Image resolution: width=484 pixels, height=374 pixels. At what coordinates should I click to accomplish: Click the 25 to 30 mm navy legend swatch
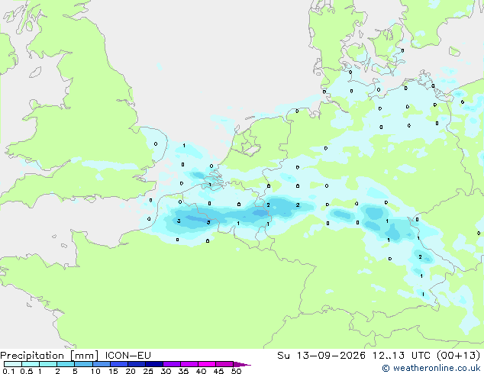154,364
